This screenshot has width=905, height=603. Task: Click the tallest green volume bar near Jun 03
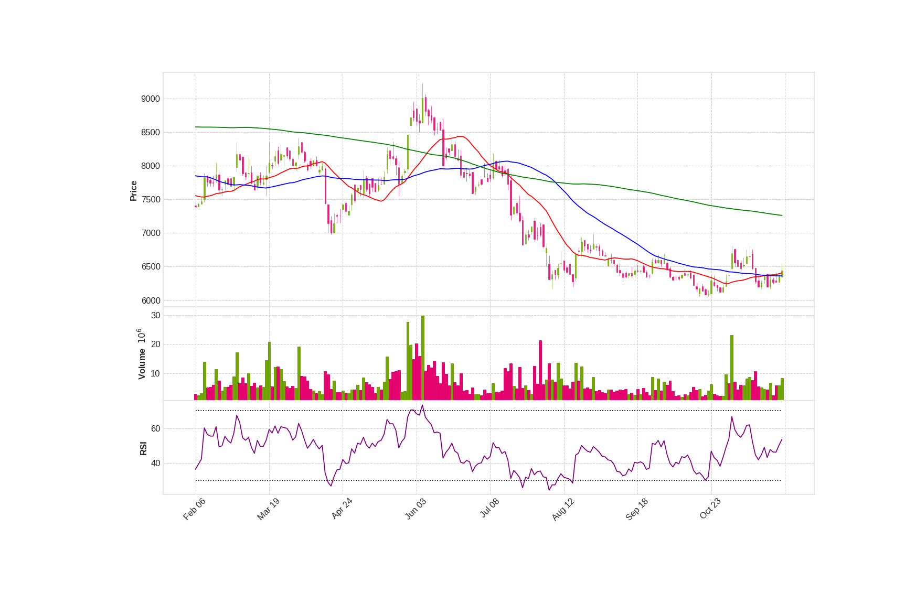click(x=423, y=358)
